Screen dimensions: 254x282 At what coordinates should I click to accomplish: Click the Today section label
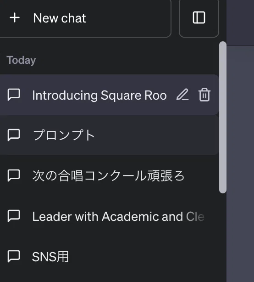point(21,60)
